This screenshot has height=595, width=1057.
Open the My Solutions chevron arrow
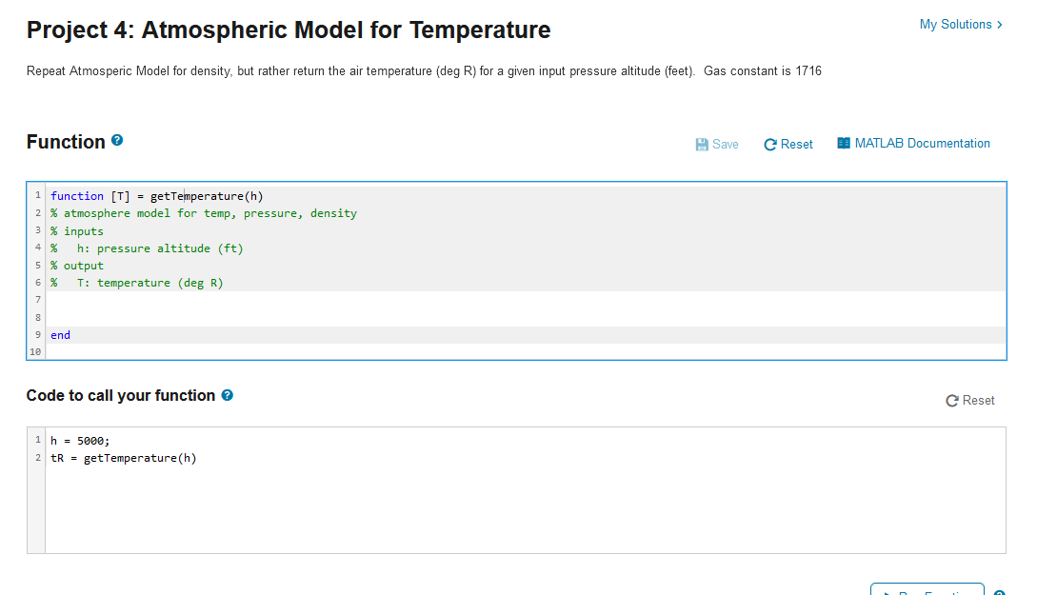1000,24
